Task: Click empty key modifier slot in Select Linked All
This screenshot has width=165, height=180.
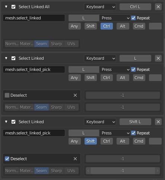Action: pos(155,26)
